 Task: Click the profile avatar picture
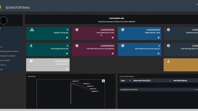tap(3, 20)
